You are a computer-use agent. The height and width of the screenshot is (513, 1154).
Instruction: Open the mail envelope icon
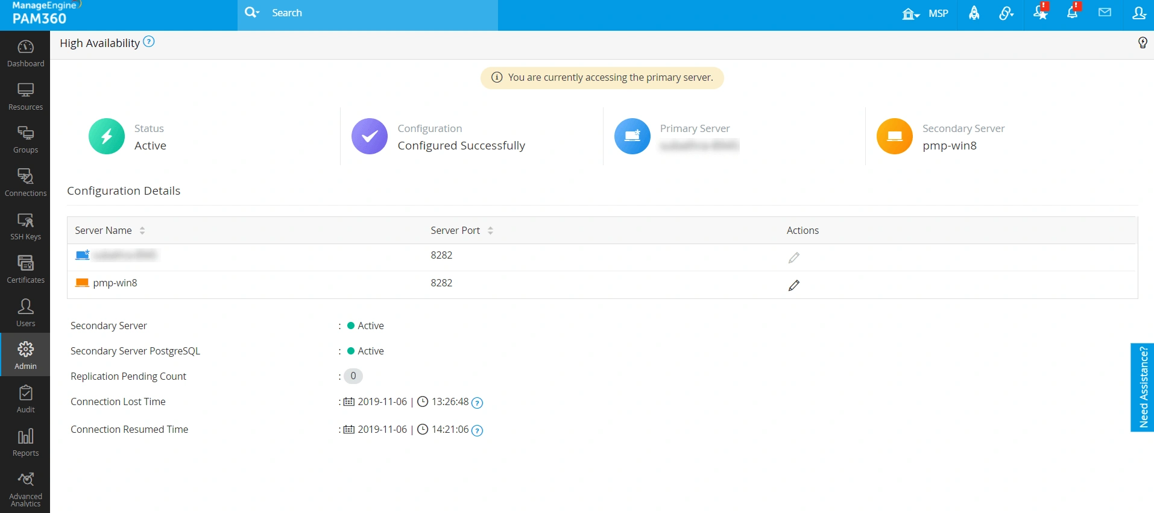(x=1105, y=13)
